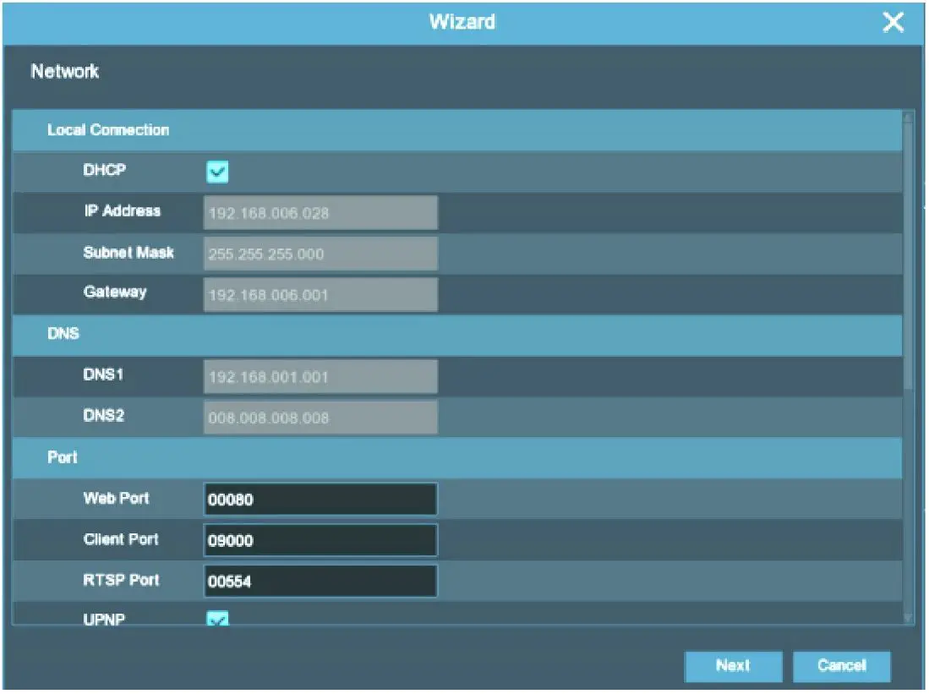Image resolution: width=929 pixels, height=694 pixels.
Task: Uncheck DHCP to set static IP
Action: pos(218,171)
